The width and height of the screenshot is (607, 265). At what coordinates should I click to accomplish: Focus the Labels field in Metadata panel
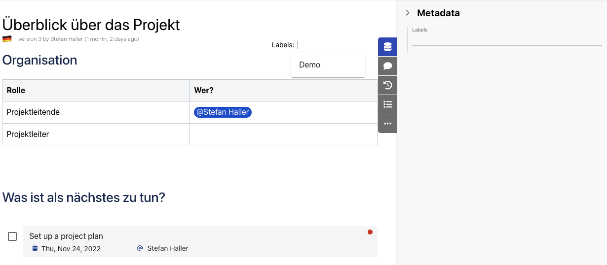click(x=507, y=40)
